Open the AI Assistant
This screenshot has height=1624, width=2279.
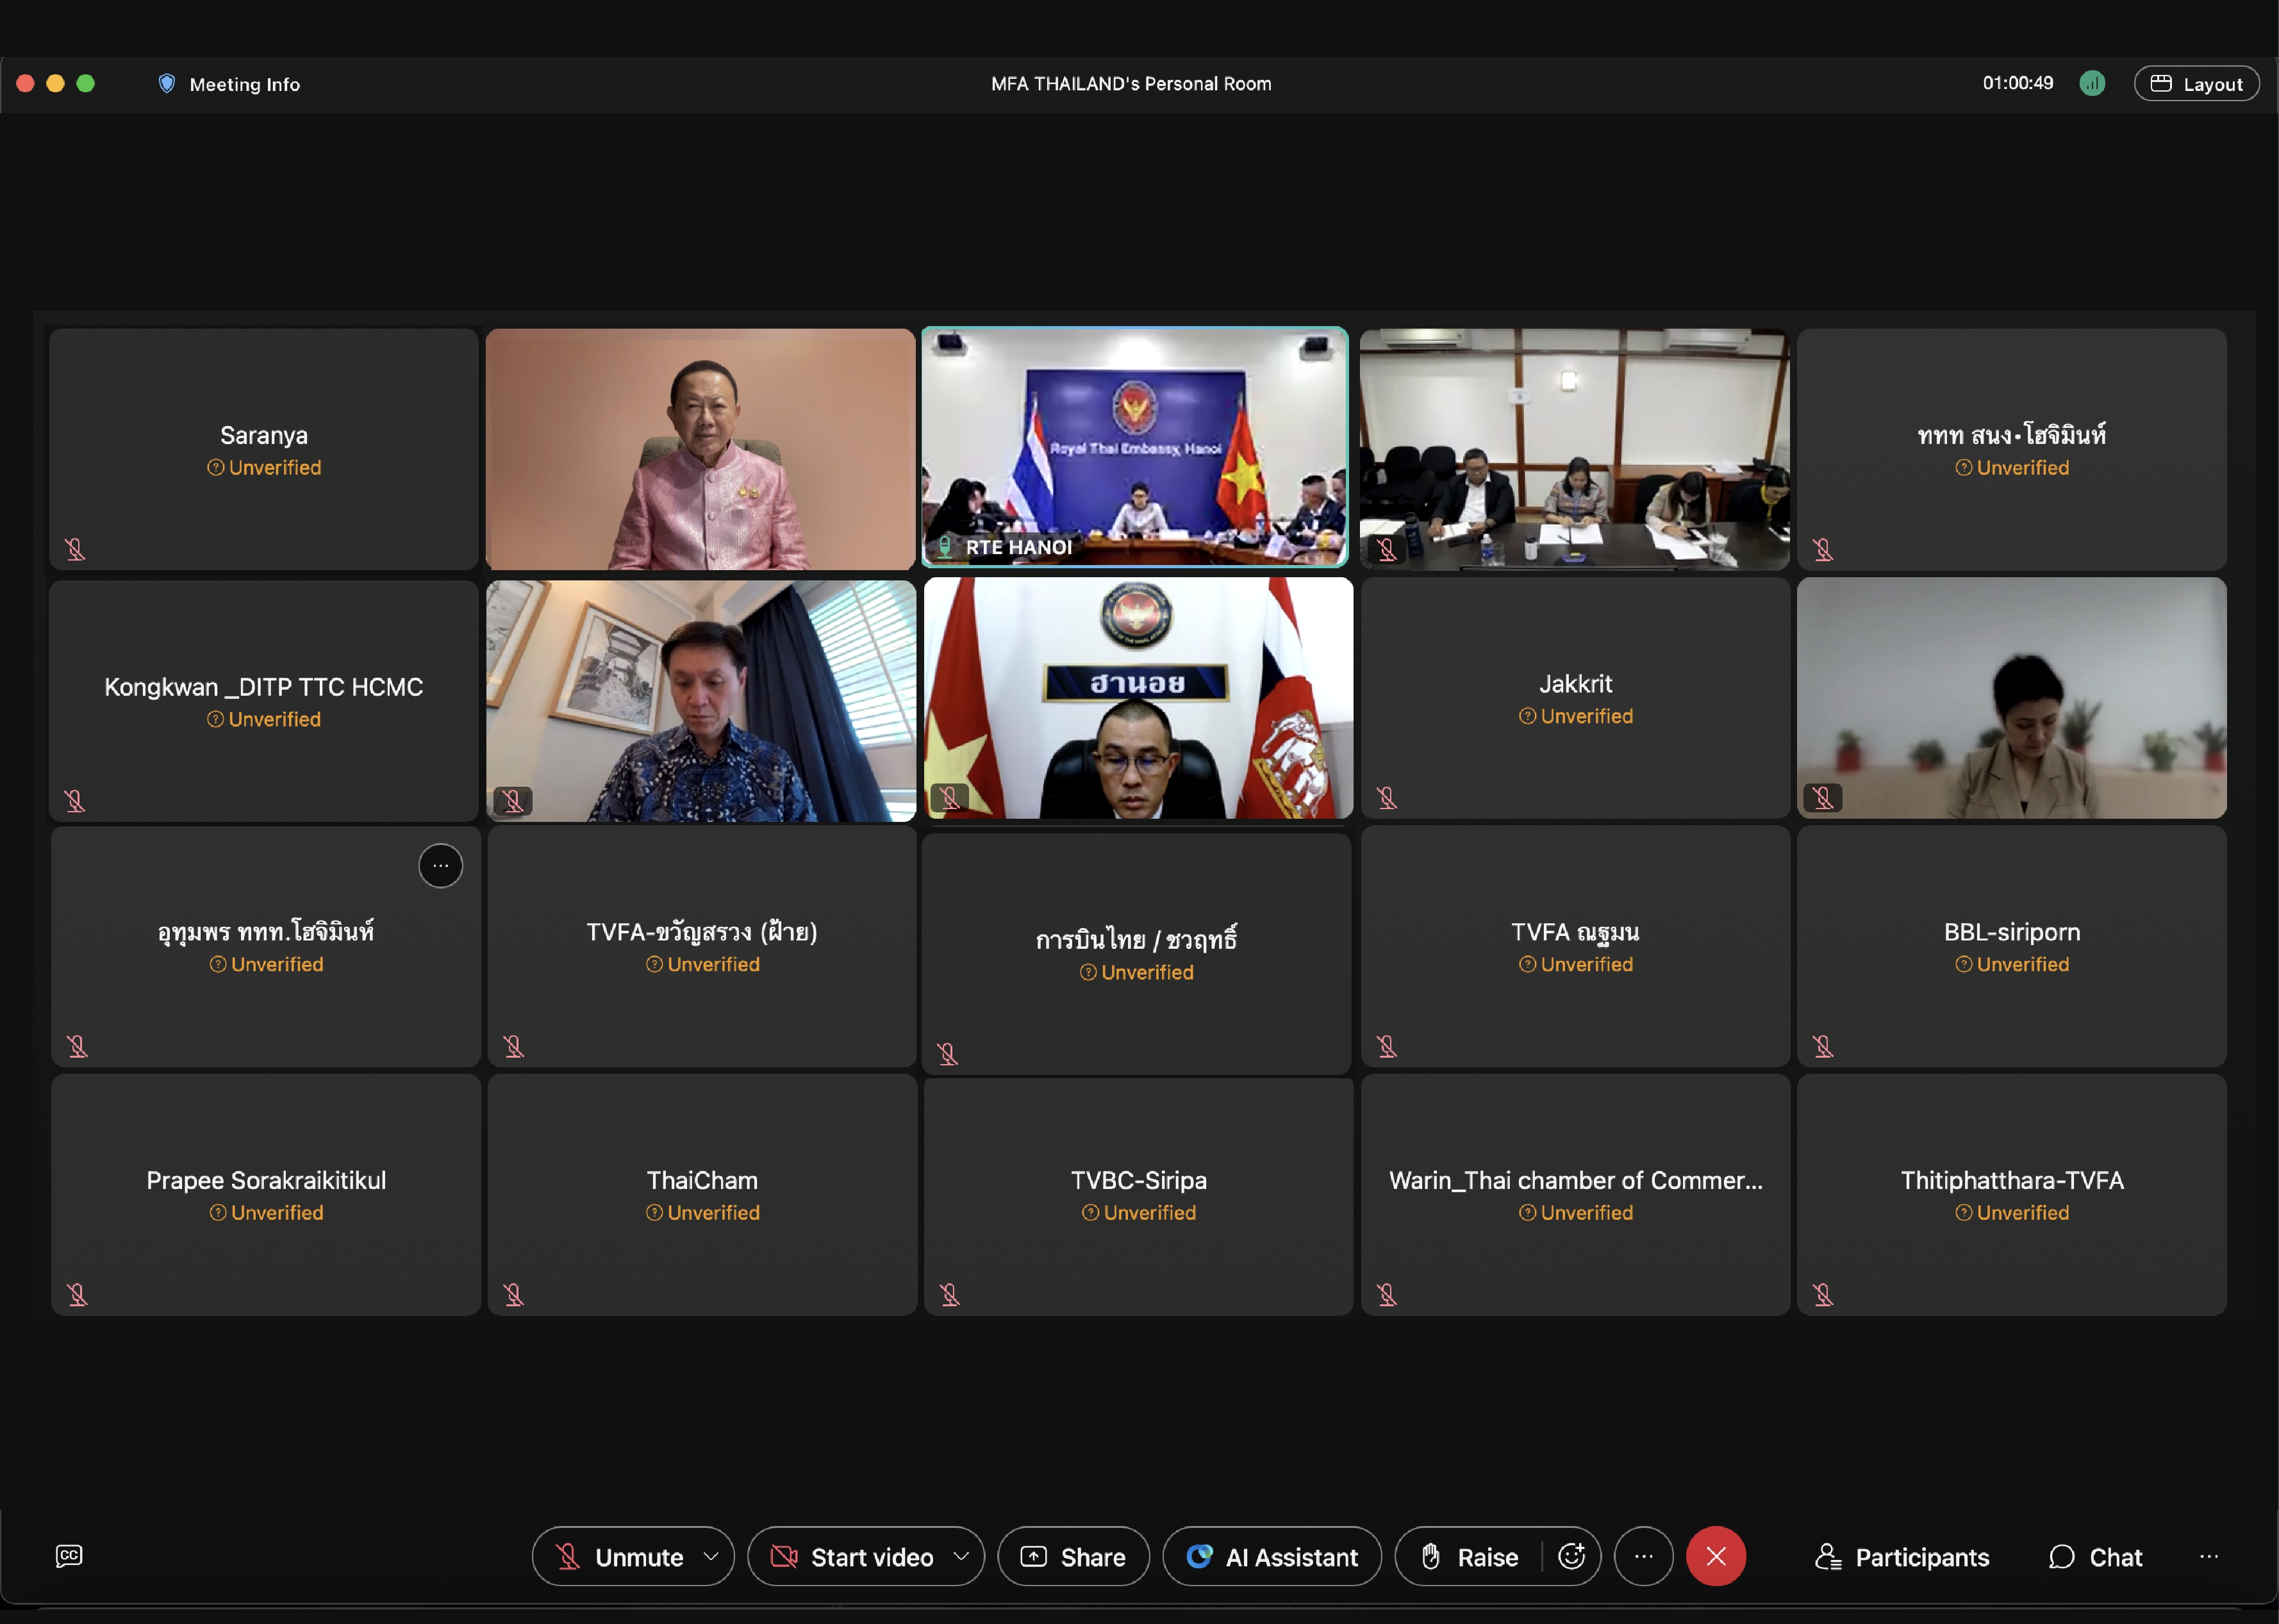1272,1557
